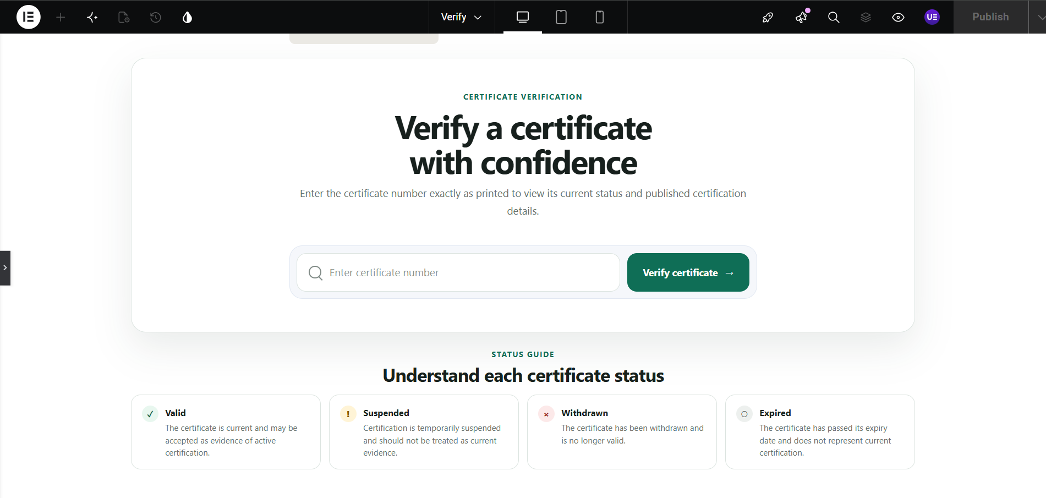Select the Valid card title
This screenshot has width=1046, height=498.
[176, 413]
